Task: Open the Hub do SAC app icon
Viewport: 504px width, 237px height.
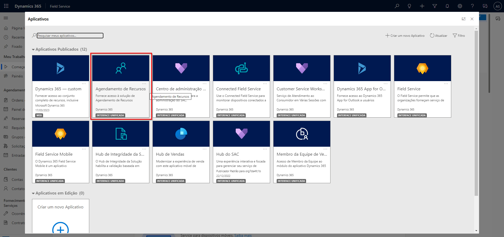Action: [x=241, y=134]
